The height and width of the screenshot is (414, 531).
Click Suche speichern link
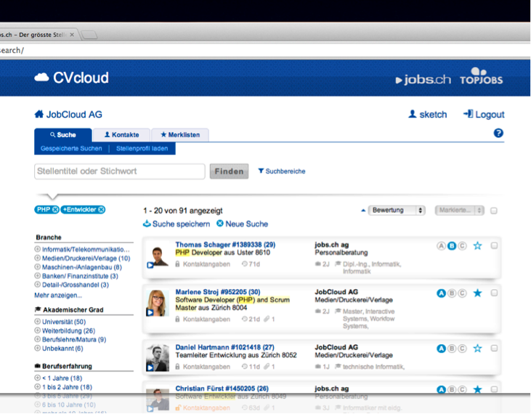tap(177, 224)
